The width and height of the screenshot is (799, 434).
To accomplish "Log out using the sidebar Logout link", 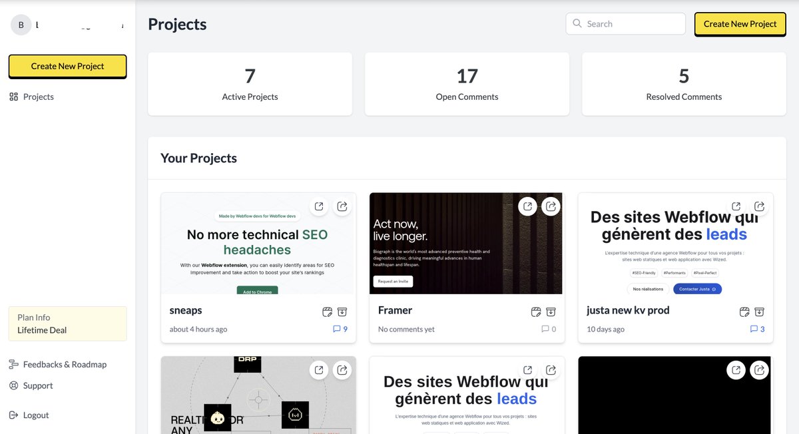I will (x=29, y=415).
